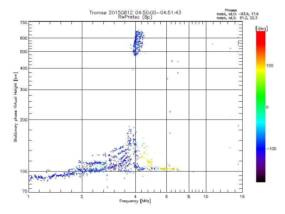Click the x-axis '2' tick label
This screenshot has height=214, width=285.
coord(82,197)
